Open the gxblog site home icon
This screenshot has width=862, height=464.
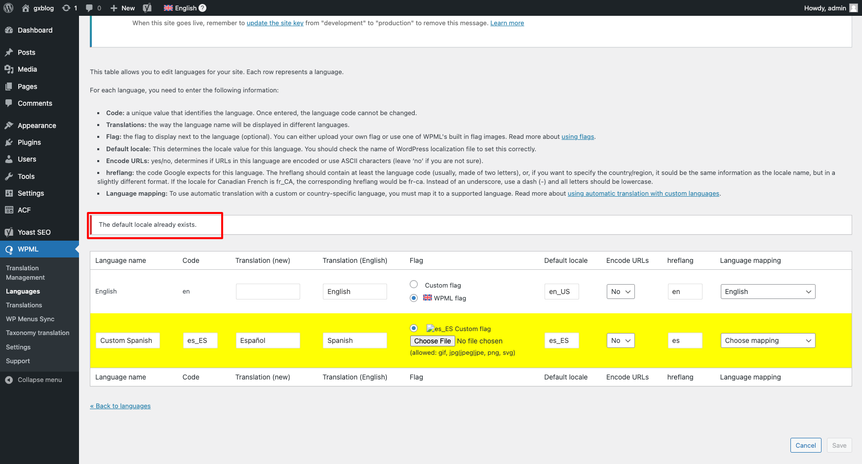pos(26,8)
